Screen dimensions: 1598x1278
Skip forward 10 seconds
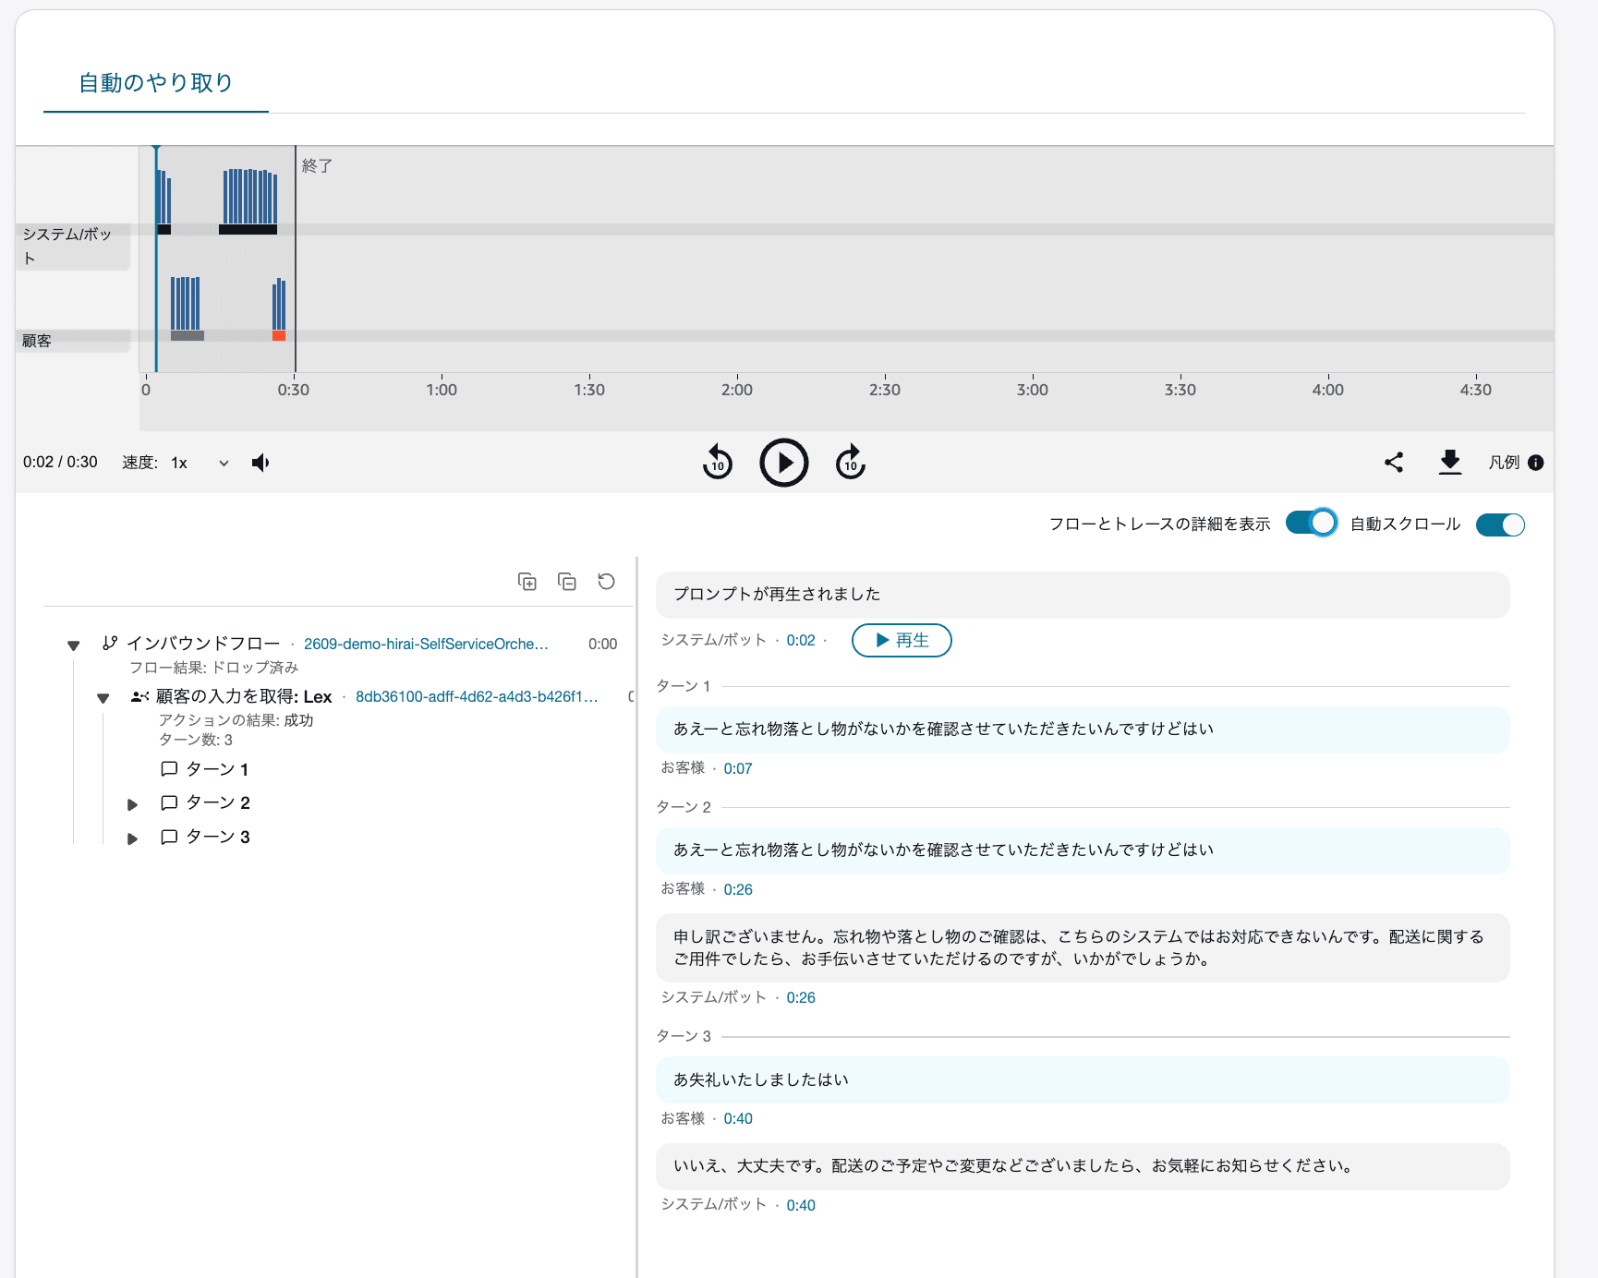851,463
